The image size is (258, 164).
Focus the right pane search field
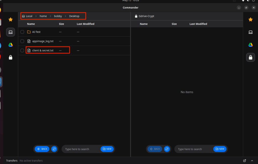(x=194, y=149)
